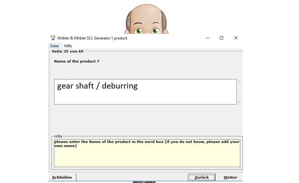
Task: Close the SCL Generator window
Action: click(x=236, y=38)
